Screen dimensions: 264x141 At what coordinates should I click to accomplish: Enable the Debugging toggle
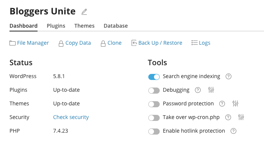tap(154, 91)
